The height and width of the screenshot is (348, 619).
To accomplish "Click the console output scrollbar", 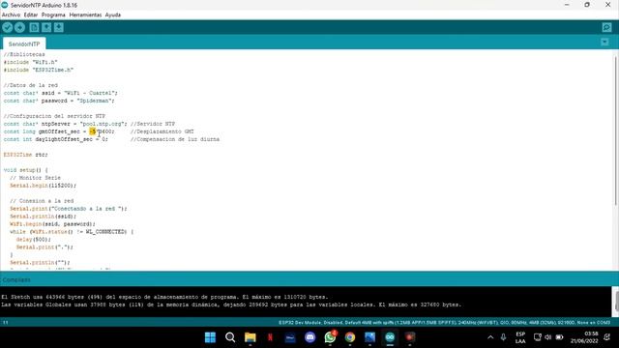I will click(x=616, y=301).
